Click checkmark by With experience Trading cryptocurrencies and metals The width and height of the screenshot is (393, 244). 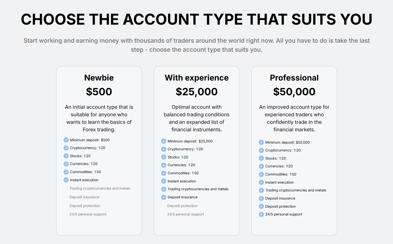click(164, 189)
